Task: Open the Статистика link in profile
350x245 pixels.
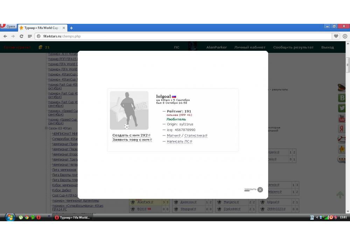Action: pyautogui.click(x=195, y=135)
